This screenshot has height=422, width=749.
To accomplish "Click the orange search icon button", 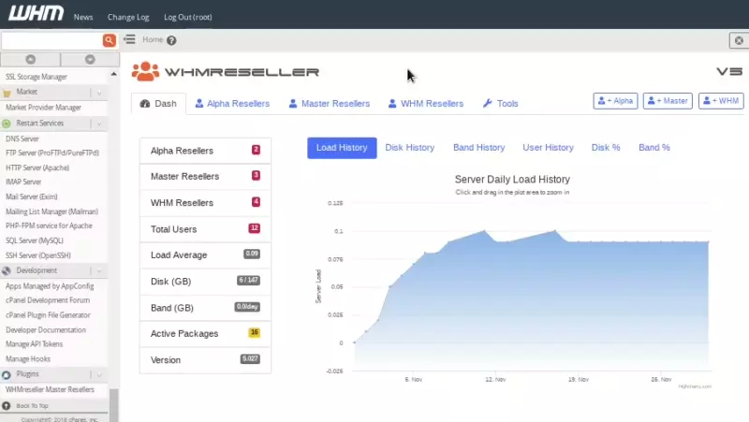I will click(109, 40).
